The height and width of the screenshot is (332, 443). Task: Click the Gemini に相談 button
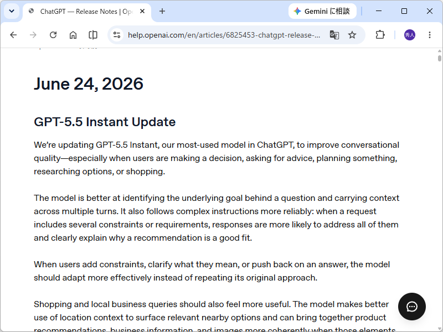[x=322, y=11]
